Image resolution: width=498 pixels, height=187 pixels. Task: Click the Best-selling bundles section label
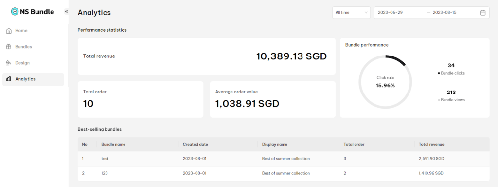[x=99, y=129]
